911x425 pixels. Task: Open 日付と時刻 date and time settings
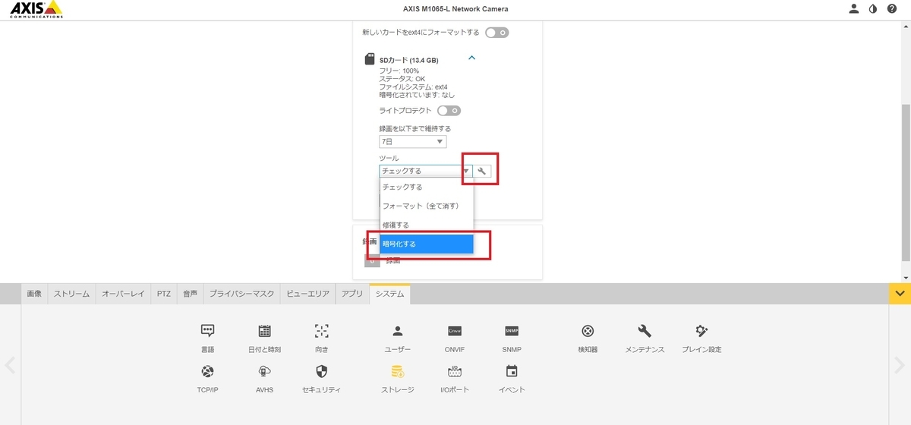264,338
